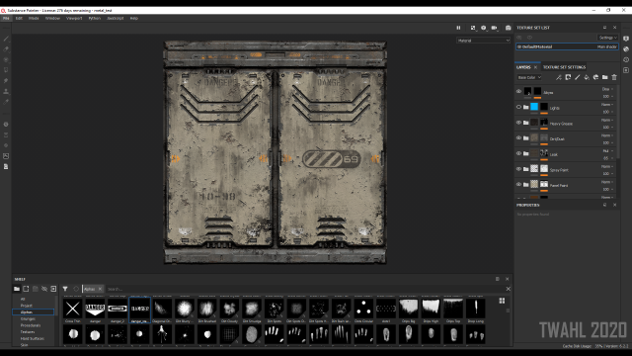This screenshot has height=356, width=632.
Task: Expand the Heavy Grease layer folder
Action: (526, 123)
